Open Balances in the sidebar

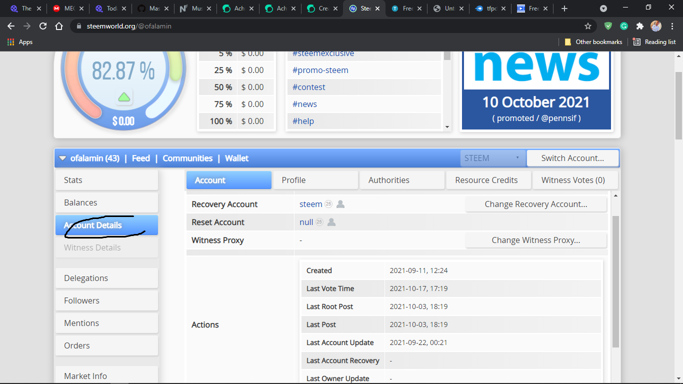point(106,202)
